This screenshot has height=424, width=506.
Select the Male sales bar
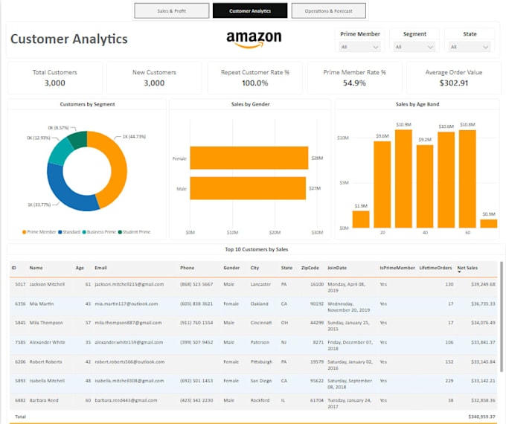pyautogui.click(x=248, y=188)
